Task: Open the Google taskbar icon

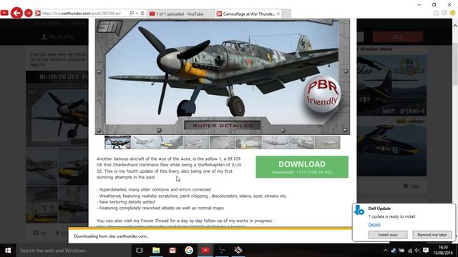Action: tap(189, 251)
